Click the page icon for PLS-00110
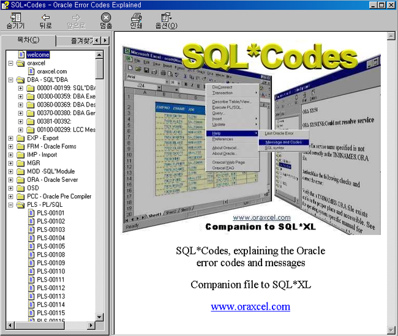 point(31,271)
